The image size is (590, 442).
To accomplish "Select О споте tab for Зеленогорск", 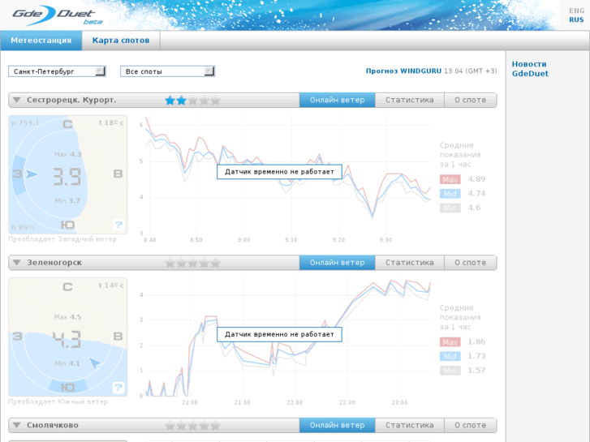I will tap(471, 263).
